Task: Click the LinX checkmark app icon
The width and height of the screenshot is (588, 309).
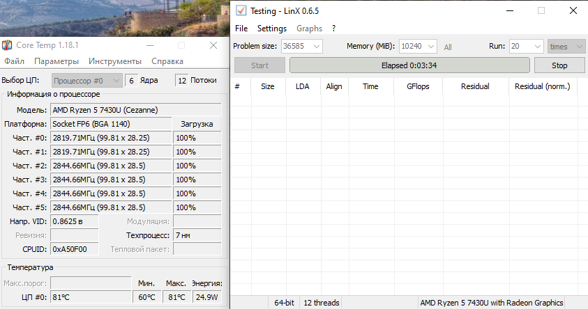Action: point(241,10)
